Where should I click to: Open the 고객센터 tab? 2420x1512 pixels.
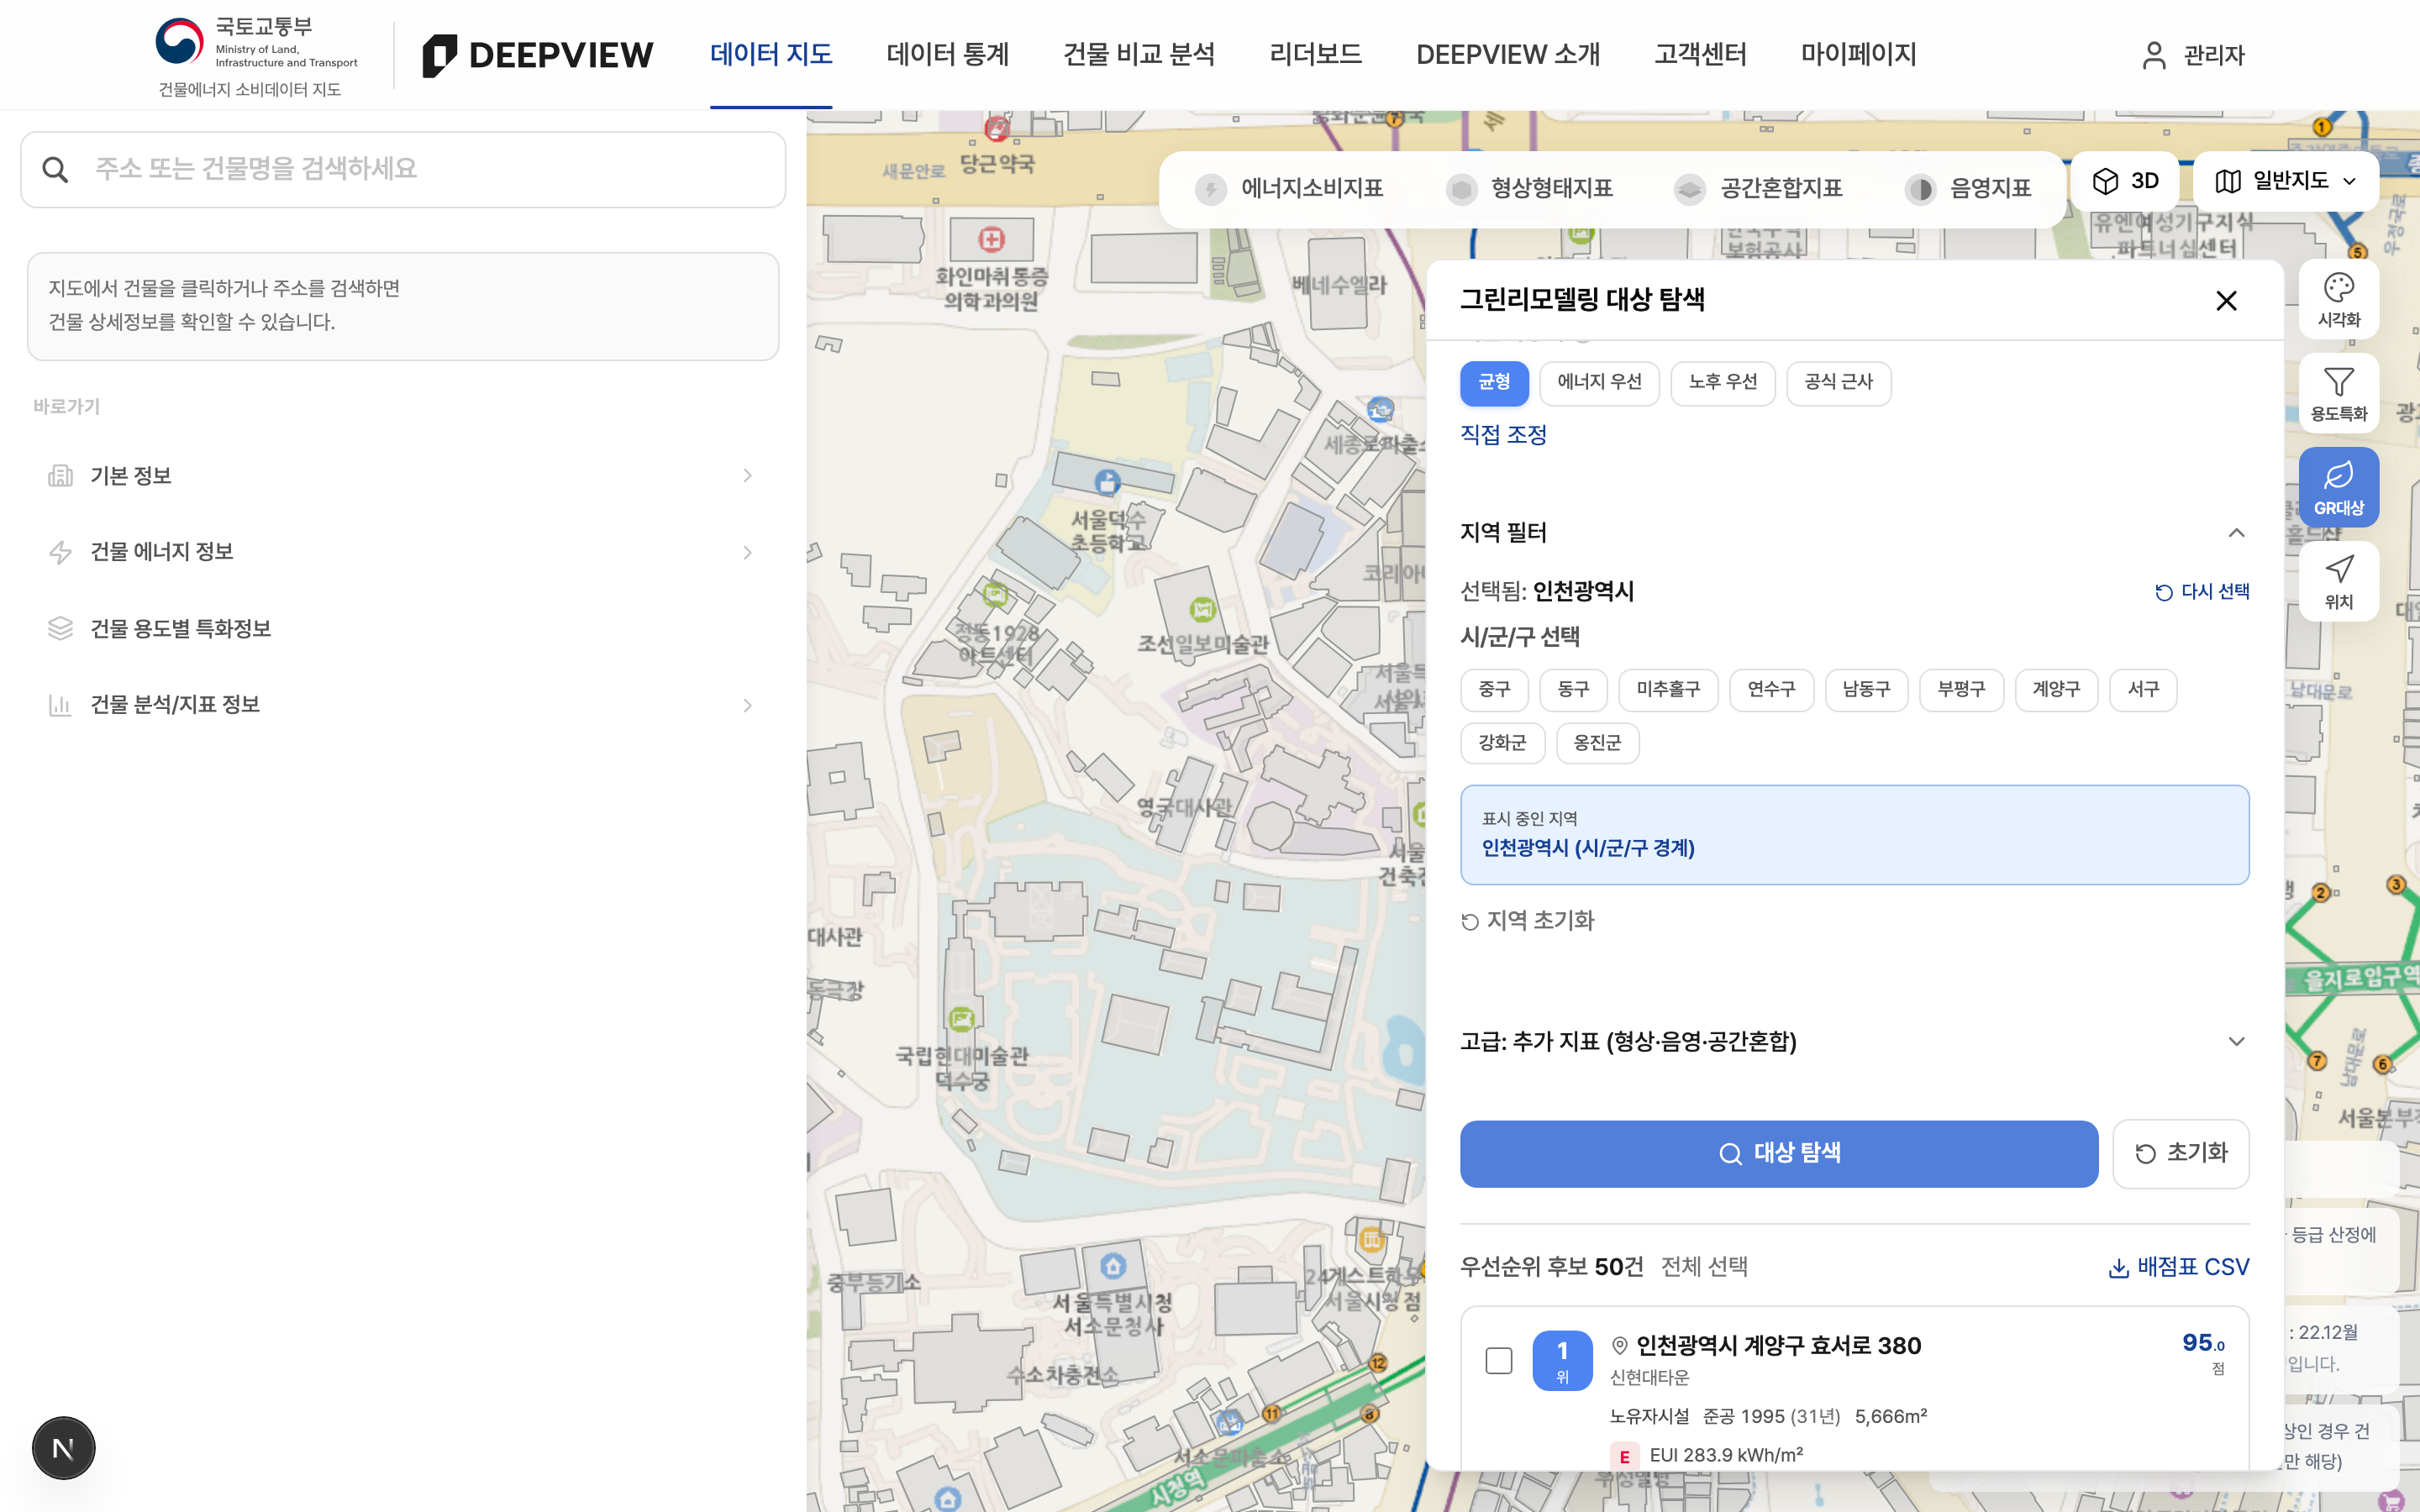point(1700,55)
